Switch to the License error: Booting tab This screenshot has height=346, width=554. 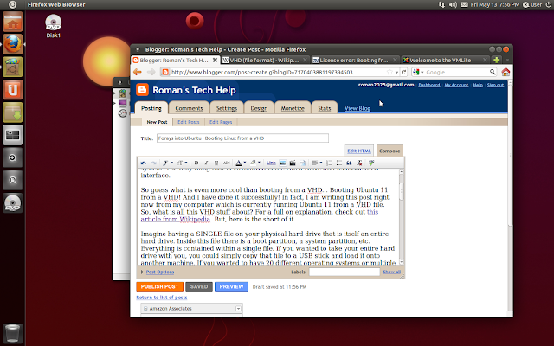pos(355,60)
